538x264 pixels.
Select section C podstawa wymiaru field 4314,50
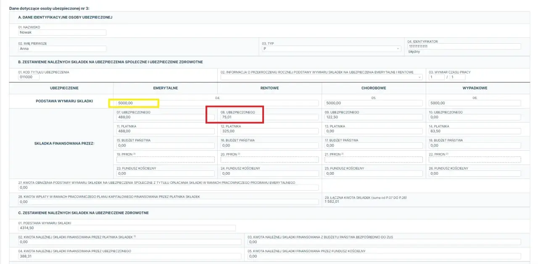click(127, 228)
